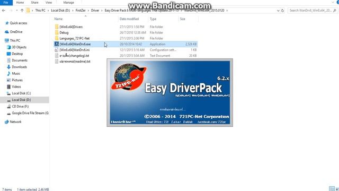
Task: Click [Win8.x64]Drivers folder icon
Action: (x=57, y=27)
